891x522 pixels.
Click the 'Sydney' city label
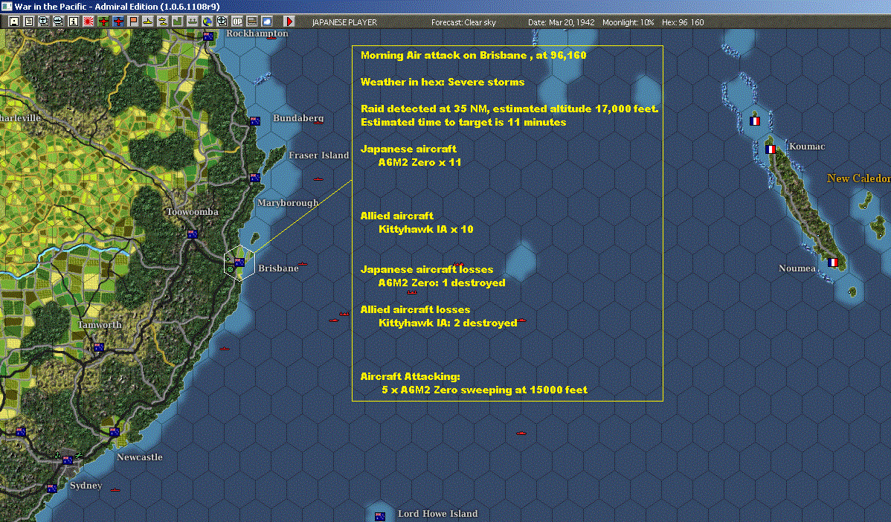click(x=86, y=485)
